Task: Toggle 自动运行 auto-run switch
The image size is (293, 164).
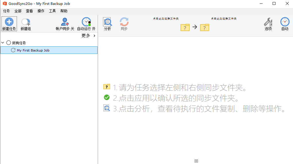Action: [86, 24]
